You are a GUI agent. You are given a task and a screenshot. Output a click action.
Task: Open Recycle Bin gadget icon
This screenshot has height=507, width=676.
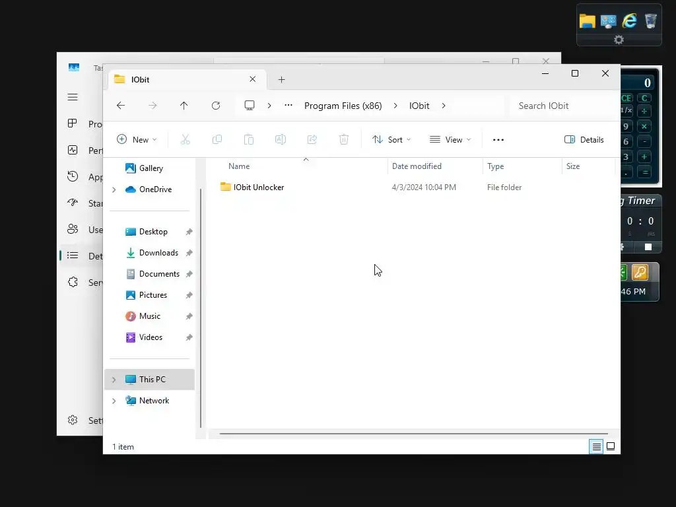650,20
